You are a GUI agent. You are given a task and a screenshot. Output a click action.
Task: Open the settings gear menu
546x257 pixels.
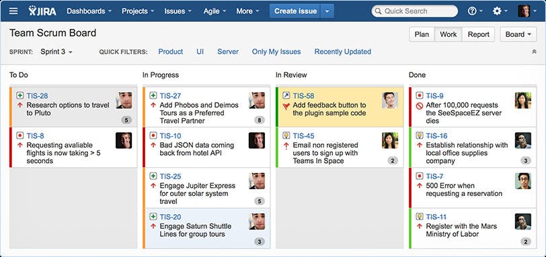tap(500, 11)
